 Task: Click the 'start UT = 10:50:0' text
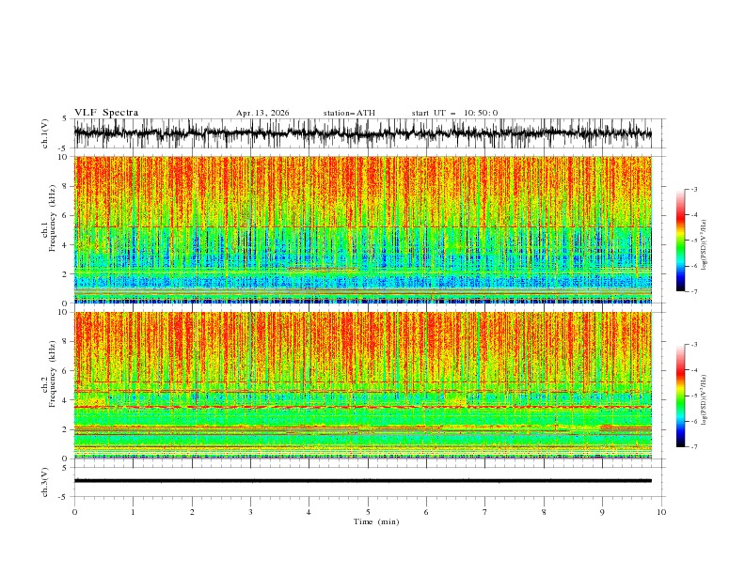[454, 113]
